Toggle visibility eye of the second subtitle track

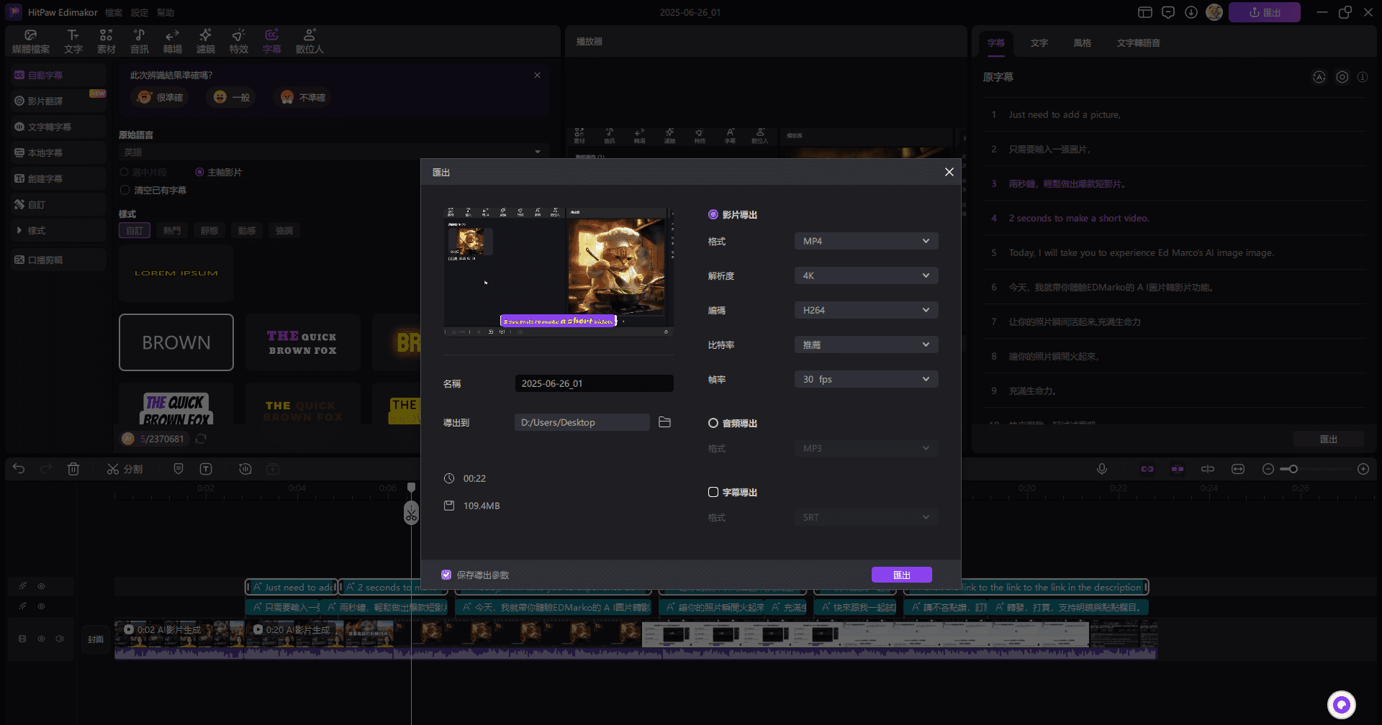pos(42,606)
